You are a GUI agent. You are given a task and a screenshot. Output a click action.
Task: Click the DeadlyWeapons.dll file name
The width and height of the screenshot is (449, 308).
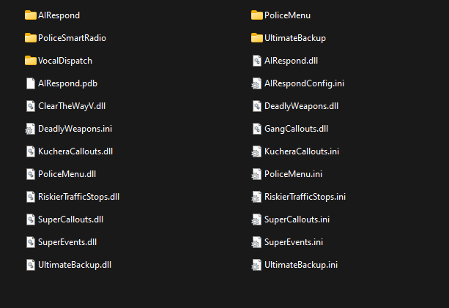coord(301,106)
